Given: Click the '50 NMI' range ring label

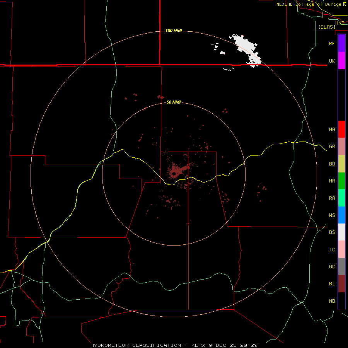Looking at the screenshot, I should tap(174, 102).
